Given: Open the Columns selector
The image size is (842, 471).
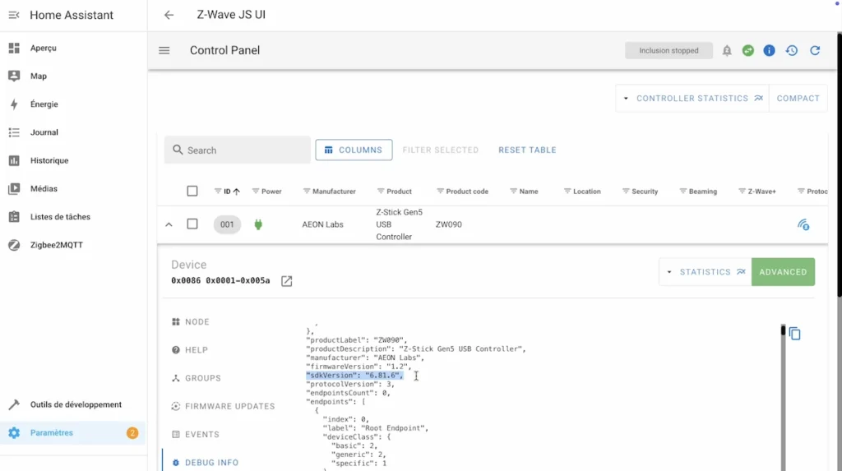Looking at the screenshot, I should (x=354, y=150).
